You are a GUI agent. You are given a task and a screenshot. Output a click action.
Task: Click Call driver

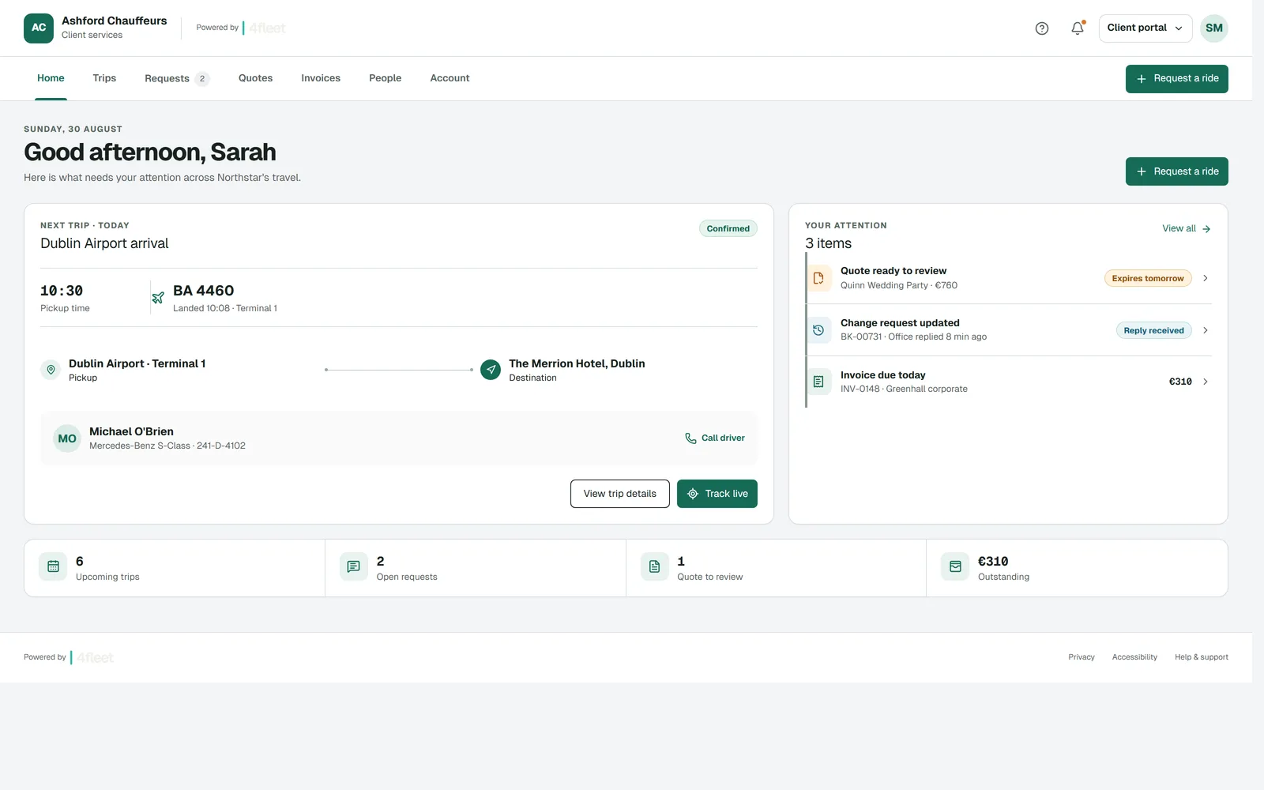click(x=714, y=438)
